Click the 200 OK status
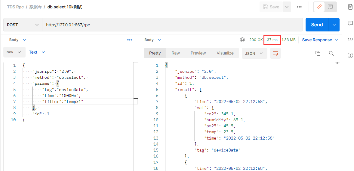The image size is (354, 171). pyautogui.click(x=256, y=40)
